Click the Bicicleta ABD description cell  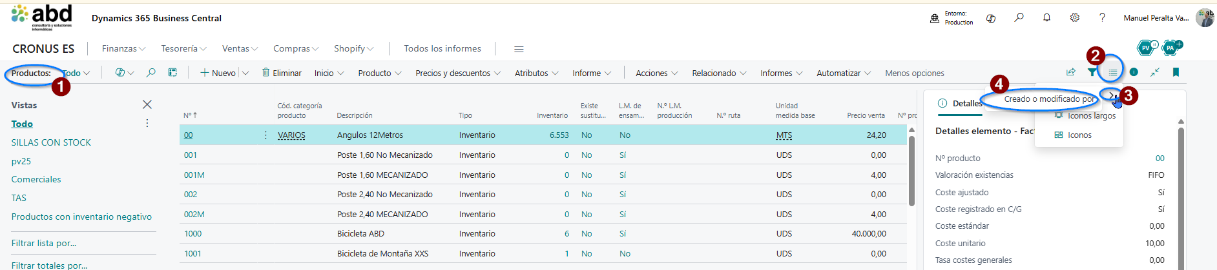click(x=360, y=233)
